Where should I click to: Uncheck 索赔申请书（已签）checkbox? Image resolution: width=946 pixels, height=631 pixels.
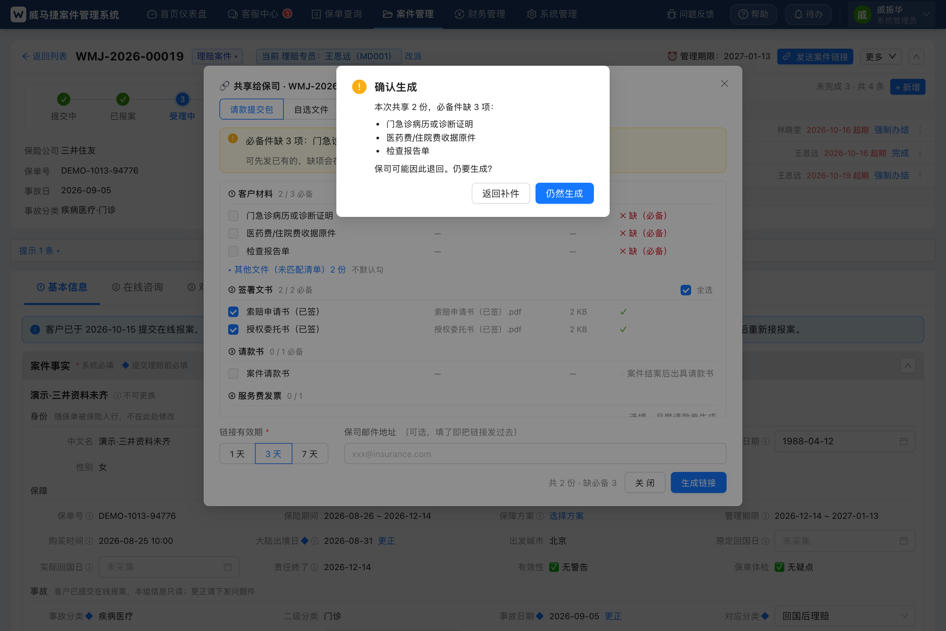click(233, 312)
